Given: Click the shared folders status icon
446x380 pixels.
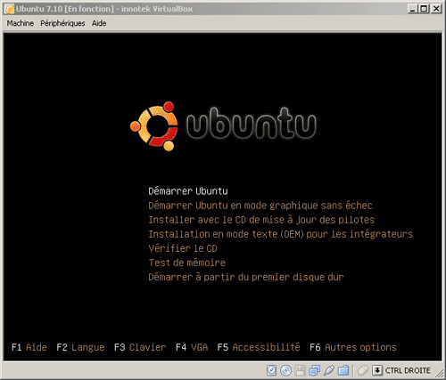Looking at the screenshot, I should click(343, 370).
